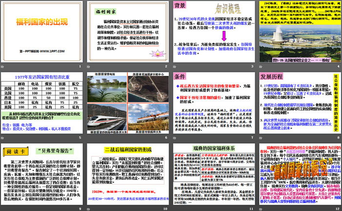Open the title slide 福利国家的出现
Viewport: 342px width, 211px height.
click(x=41, y=33)
